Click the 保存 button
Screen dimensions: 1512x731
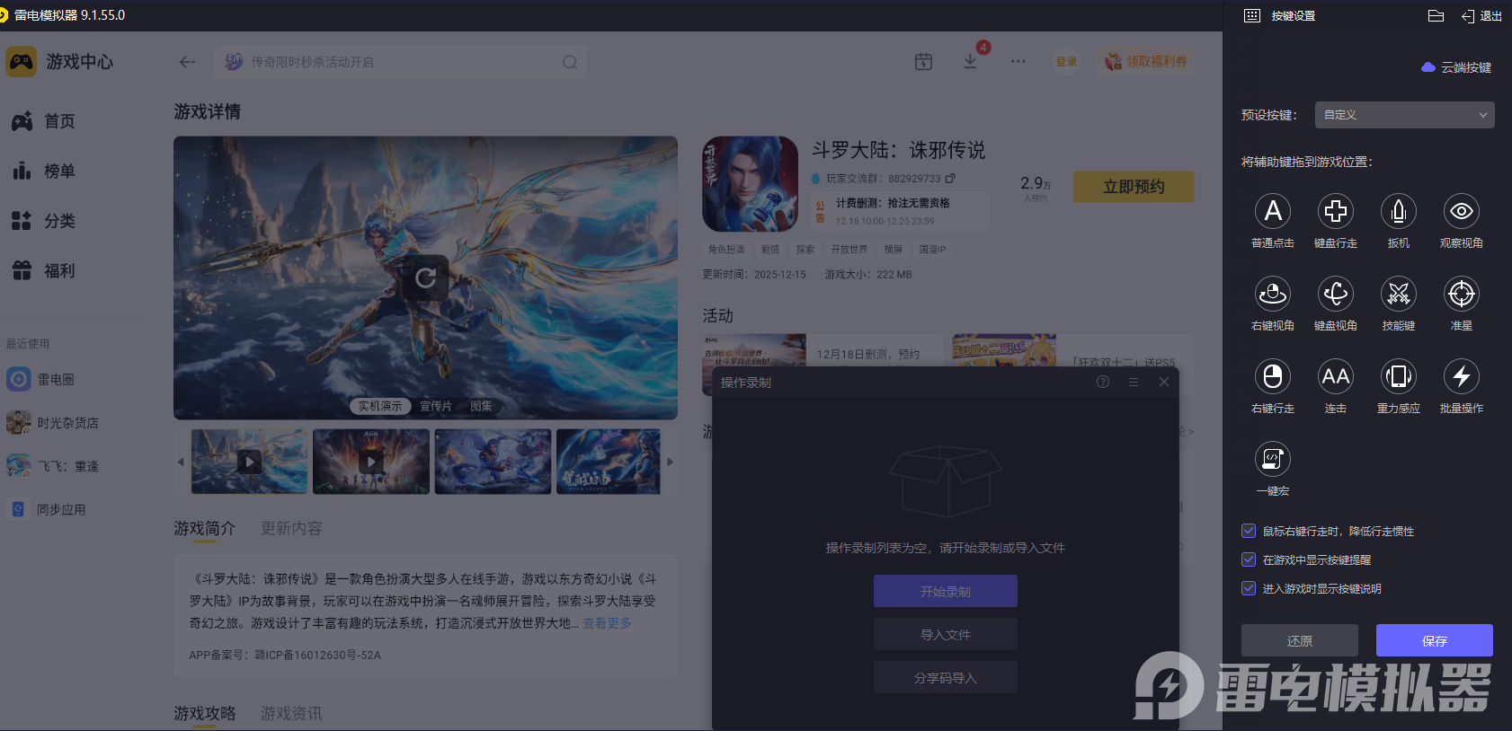(1435, 640)
